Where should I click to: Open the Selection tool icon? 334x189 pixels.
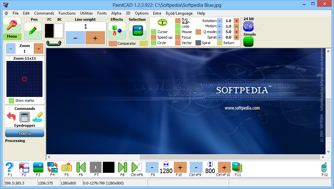click(138, 31)
